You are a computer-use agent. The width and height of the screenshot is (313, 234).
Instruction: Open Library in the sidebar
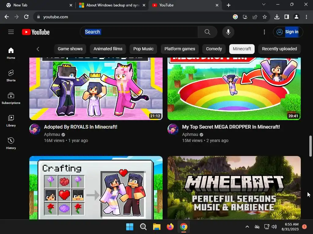(x=11, y=121)
